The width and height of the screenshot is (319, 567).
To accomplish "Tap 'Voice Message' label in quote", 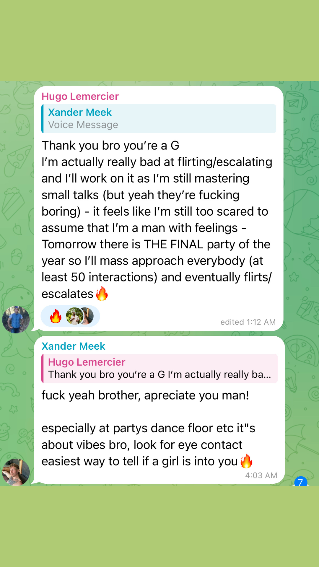I will pos(83,125).
